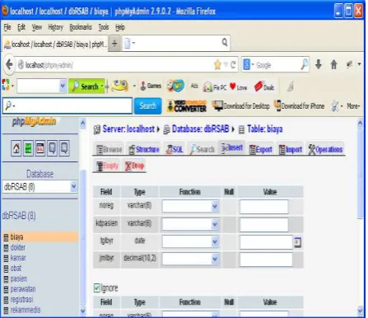Open the File menu
The width and height of the screenshot is (368, 318).
click(7, 27)
